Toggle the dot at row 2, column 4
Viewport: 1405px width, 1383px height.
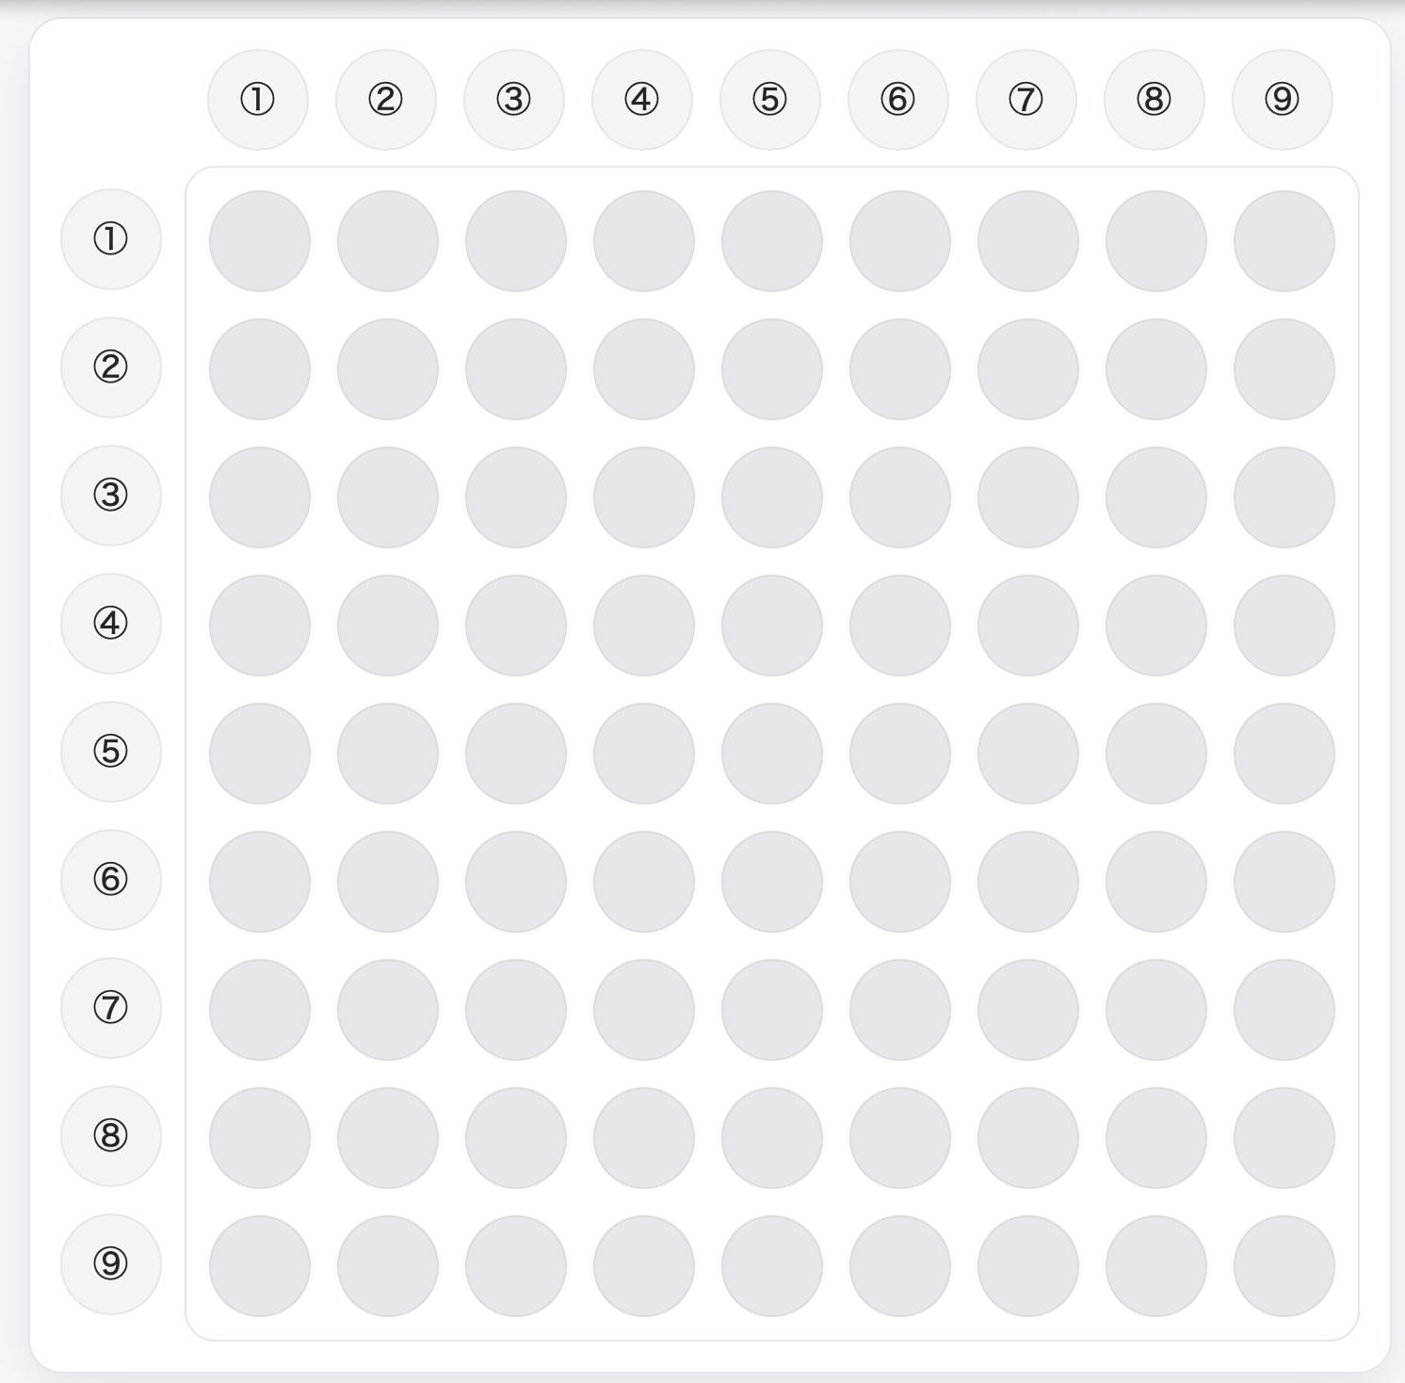click(644, 369)
